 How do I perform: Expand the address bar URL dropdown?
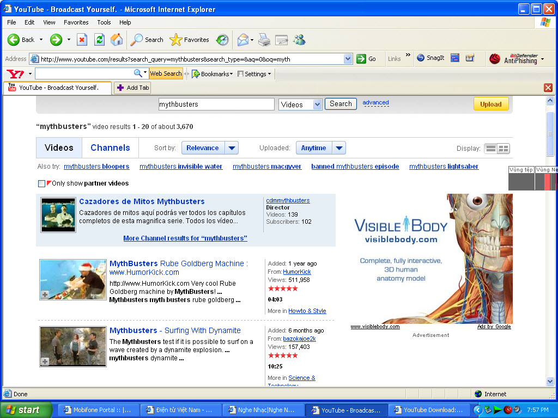348,59
